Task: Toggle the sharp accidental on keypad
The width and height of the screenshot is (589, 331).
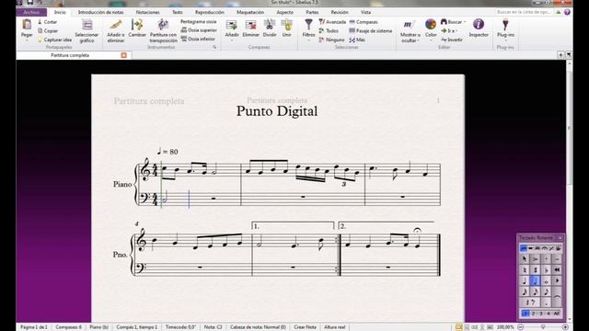Action: 536,269
